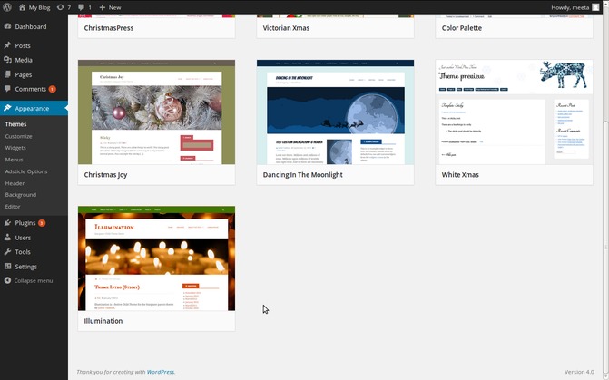Viewport: 609px width, 380px height.
Task: Click the plus New icon
Action: tap(103, 7)
